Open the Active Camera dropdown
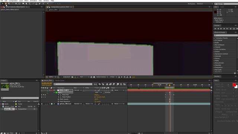This screenshot has width=238, height=134. point(102,77)
